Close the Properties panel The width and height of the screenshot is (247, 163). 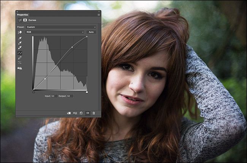(17, 12)
